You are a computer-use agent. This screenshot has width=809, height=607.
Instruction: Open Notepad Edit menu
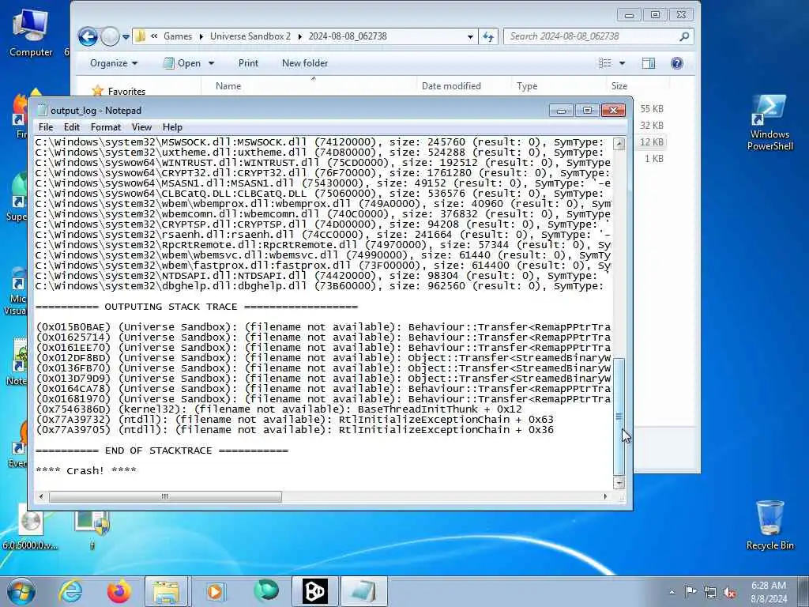(72, 127)
